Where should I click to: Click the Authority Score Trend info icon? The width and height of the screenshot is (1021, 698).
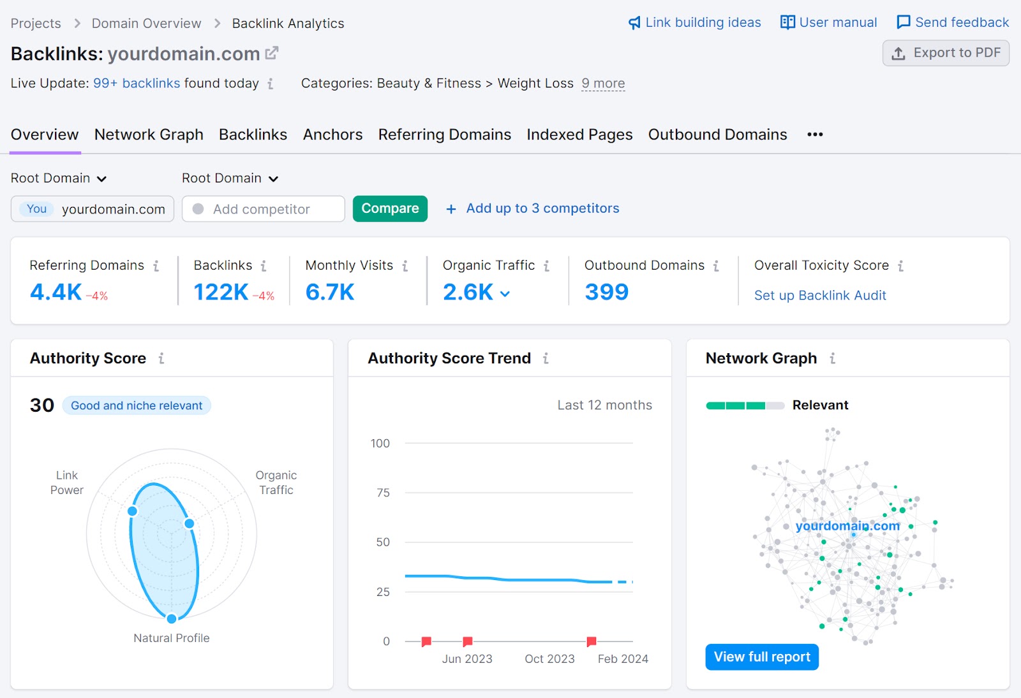[546, 358]
